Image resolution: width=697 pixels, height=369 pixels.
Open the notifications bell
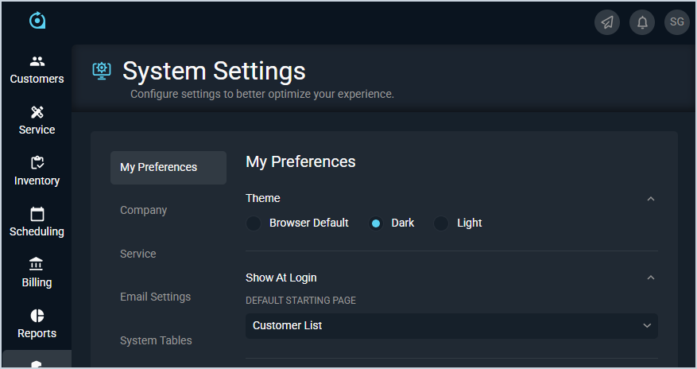pos(642,22)
